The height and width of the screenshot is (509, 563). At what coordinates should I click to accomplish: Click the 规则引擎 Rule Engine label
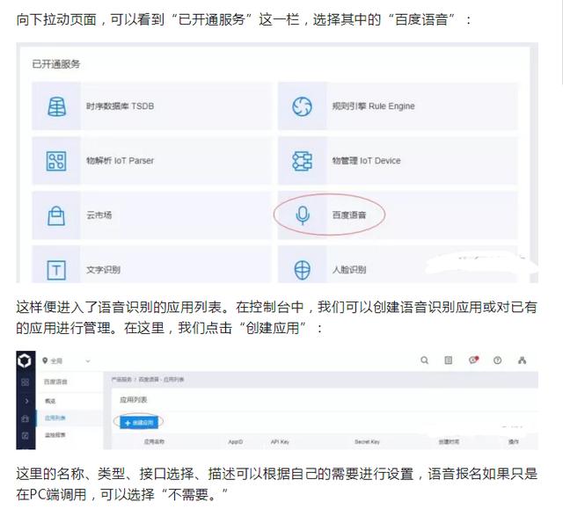tap(373, 106)
